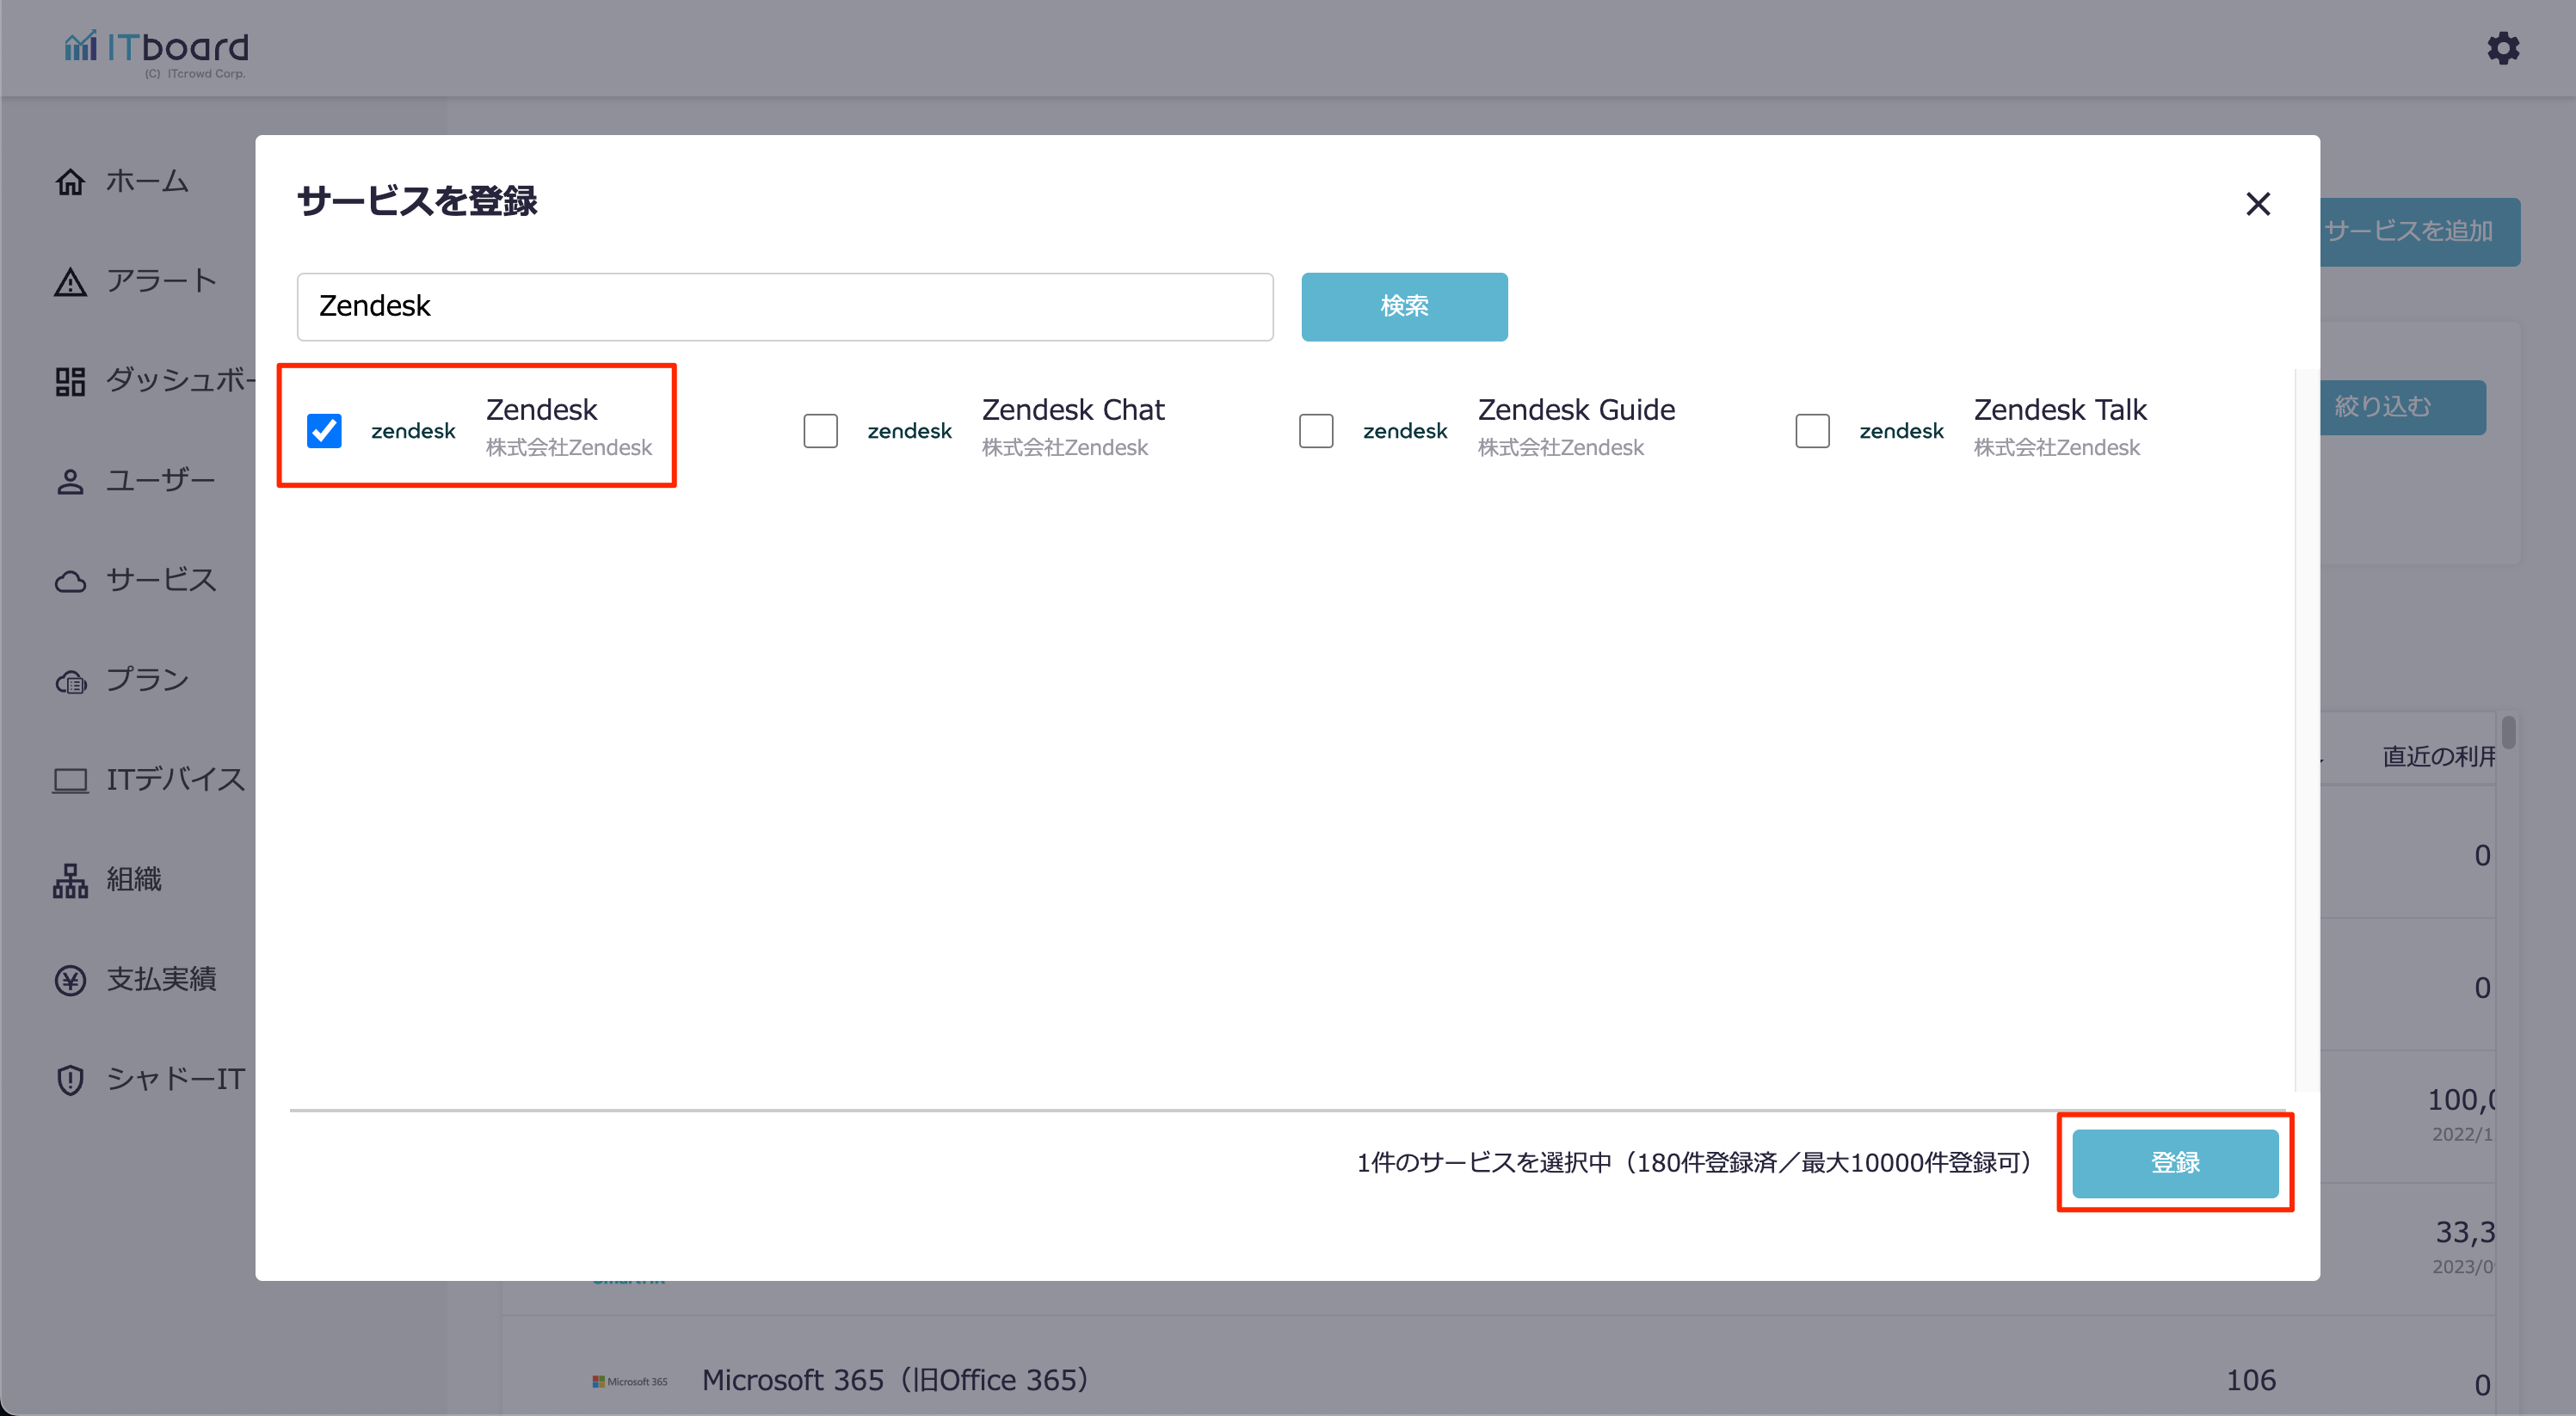The width and height of the screenshot is (2576, 1416).
Task: Tick the Zendesk Talk checkbox
Action: coord(1812,431)
